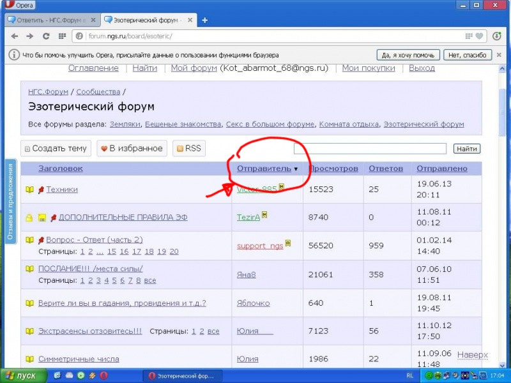Open a new tab with the plus button

pos(205,20)
